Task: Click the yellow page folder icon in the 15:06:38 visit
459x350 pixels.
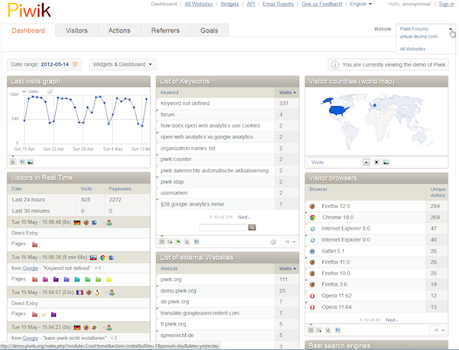Action: [109, 280]
